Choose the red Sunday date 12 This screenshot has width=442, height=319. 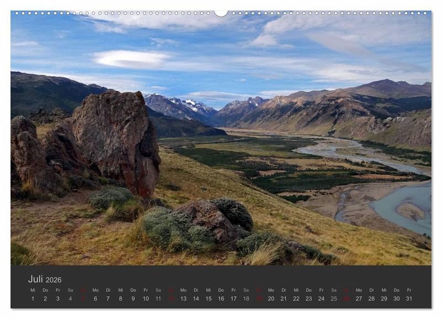[171, 299]
